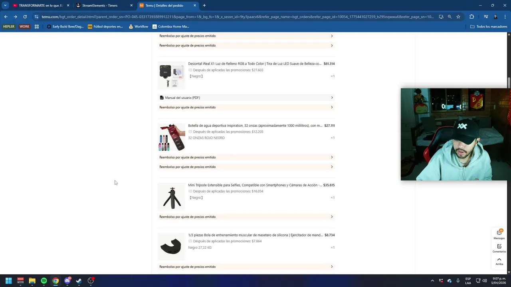Click the Negro 27,22 KG variant text

(x=200, y=248)
